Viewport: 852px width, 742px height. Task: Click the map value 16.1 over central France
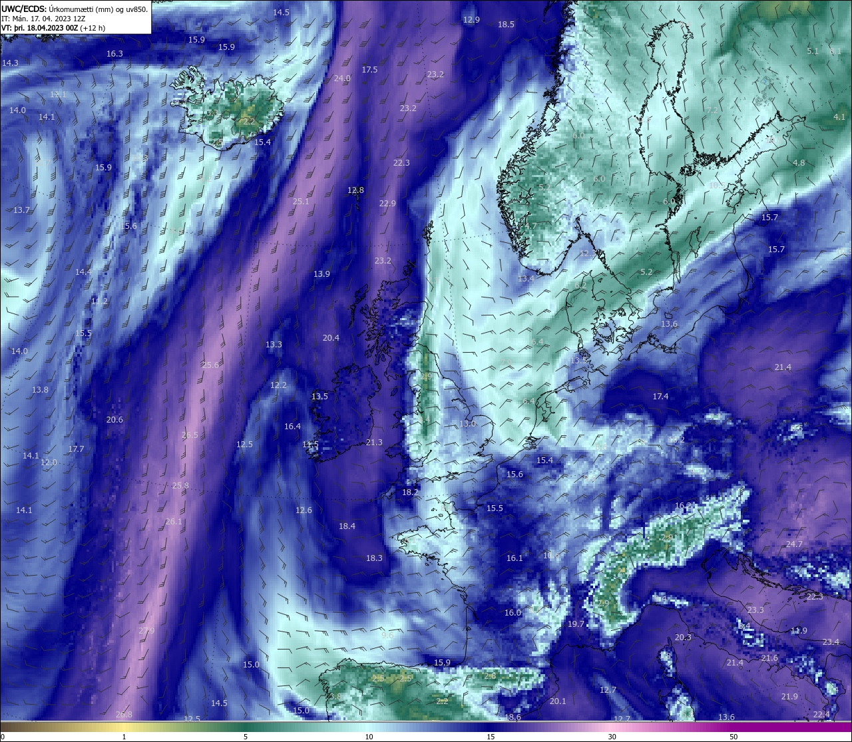tap(515, 558)
